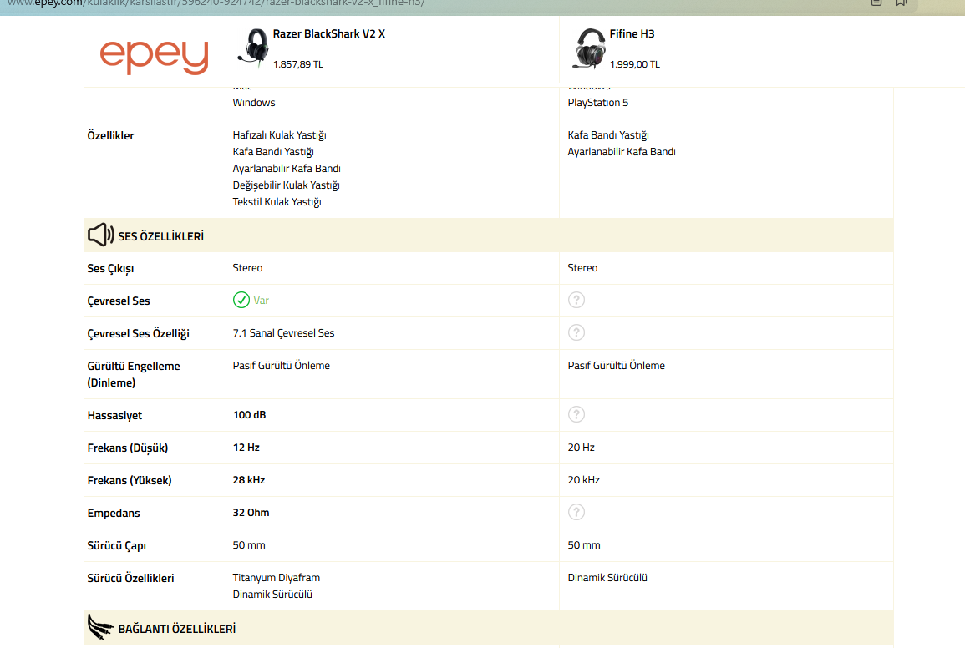
Task: Open the Fifine H3 product link
Action: [632, 34]
